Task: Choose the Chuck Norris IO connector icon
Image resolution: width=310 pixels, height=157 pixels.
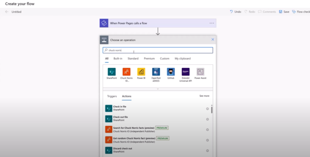Action: coord(127,72)
